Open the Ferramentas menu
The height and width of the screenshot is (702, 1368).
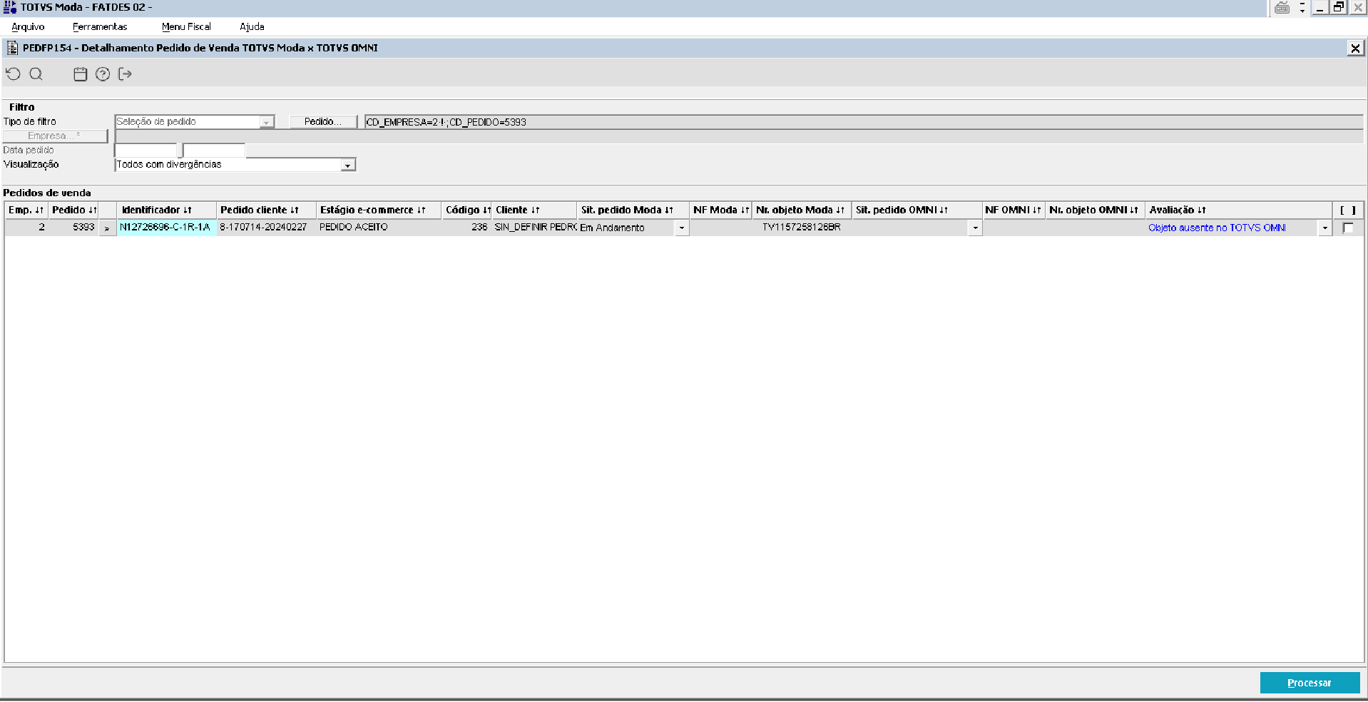tap(100, 26)
